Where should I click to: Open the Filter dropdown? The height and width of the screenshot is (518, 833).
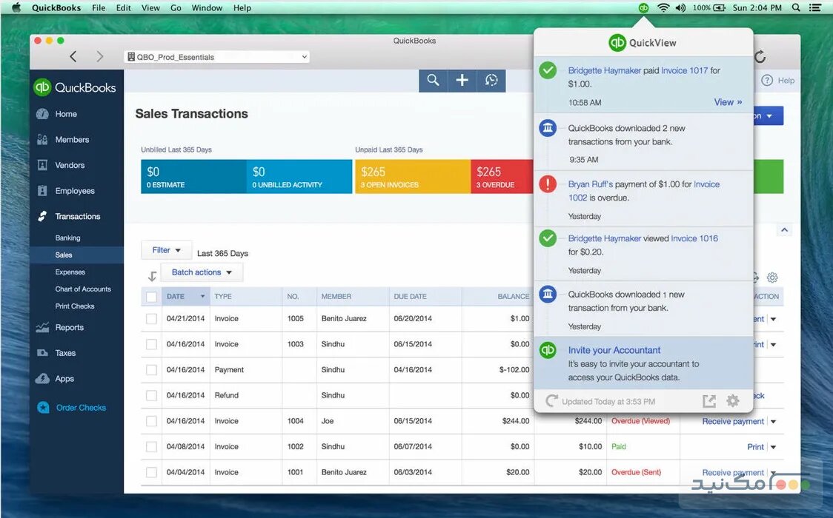(x=166, y=249)
